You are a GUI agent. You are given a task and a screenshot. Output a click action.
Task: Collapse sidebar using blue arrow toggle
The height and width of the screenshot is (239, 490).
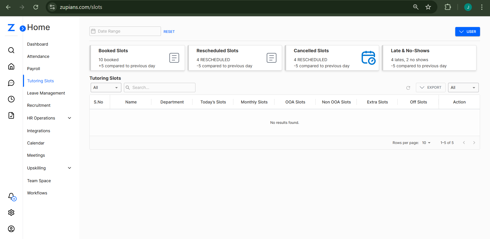click(23, 28)
